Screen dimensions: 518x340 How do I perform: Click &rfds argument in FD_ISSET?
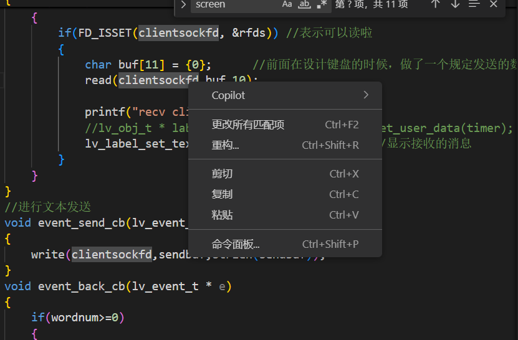[249, 33]
